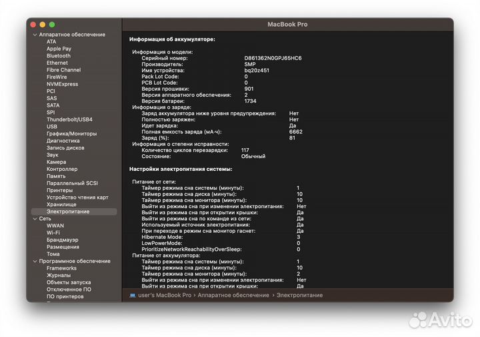Click cycle count value 117
Screen dimensions: 480x337
pos(245,150)
